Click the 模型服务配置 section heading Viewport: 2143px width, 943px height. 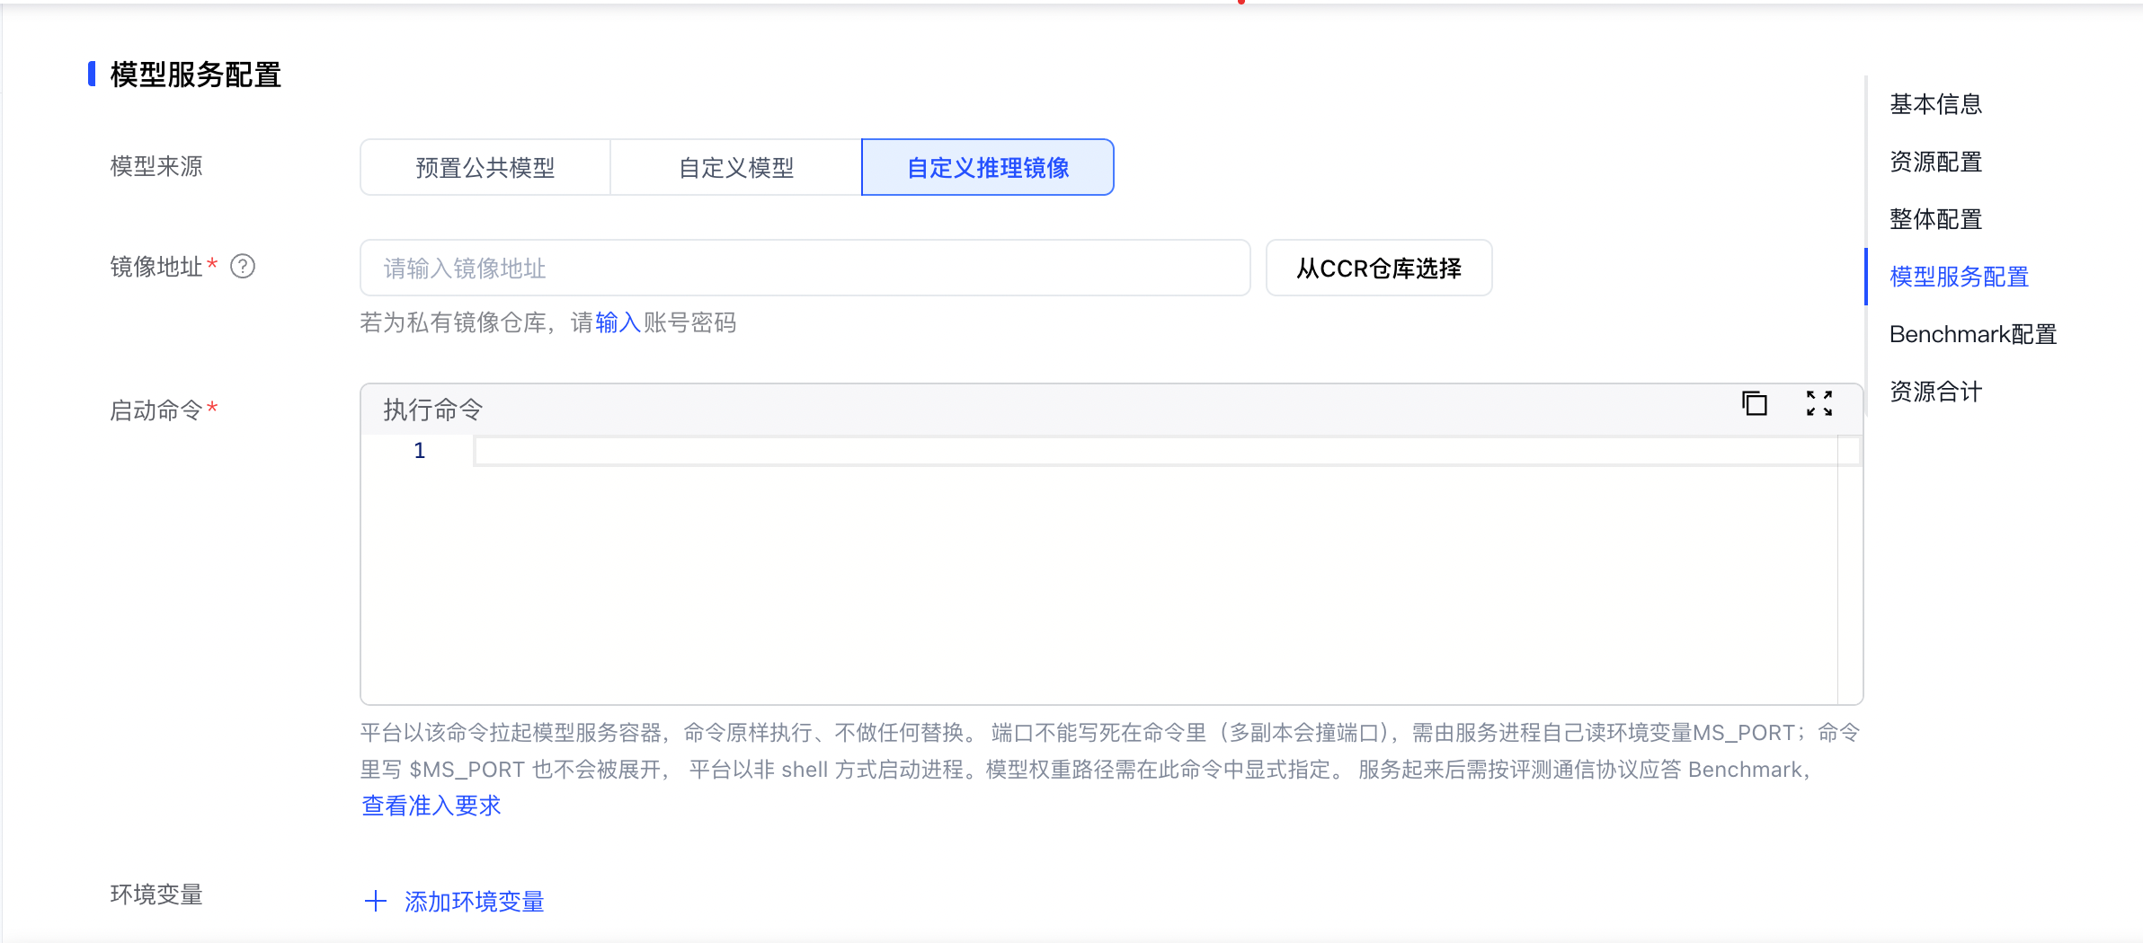click(195, 75)
